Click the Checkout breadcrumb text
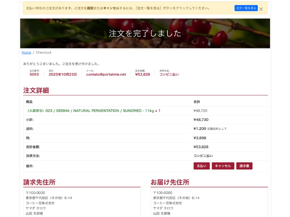 (x=43, y=52)
